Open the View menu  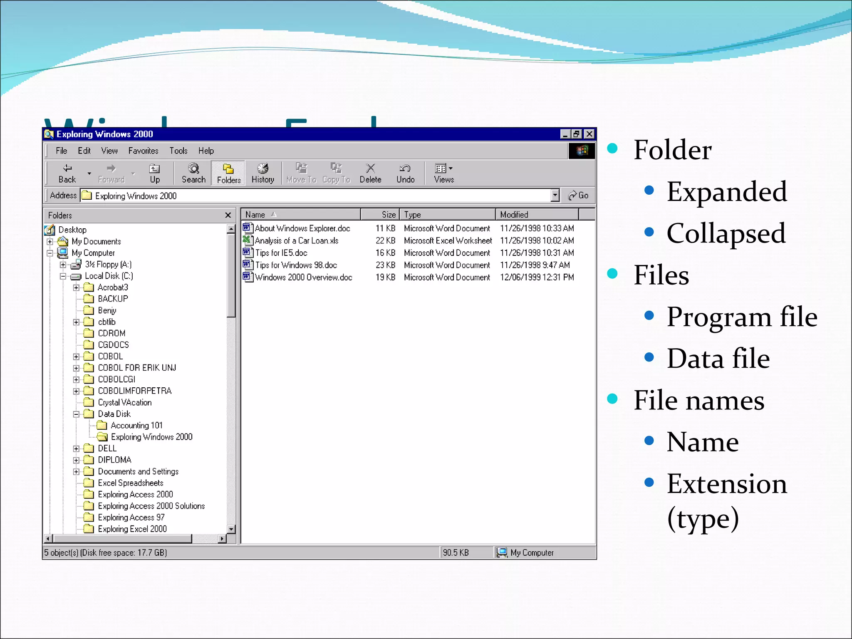[x=109, y=151]
